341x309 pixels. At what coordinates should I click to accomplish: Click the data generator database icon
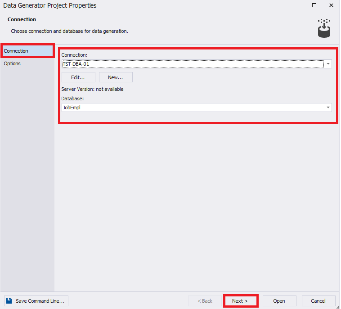(324, 28)
